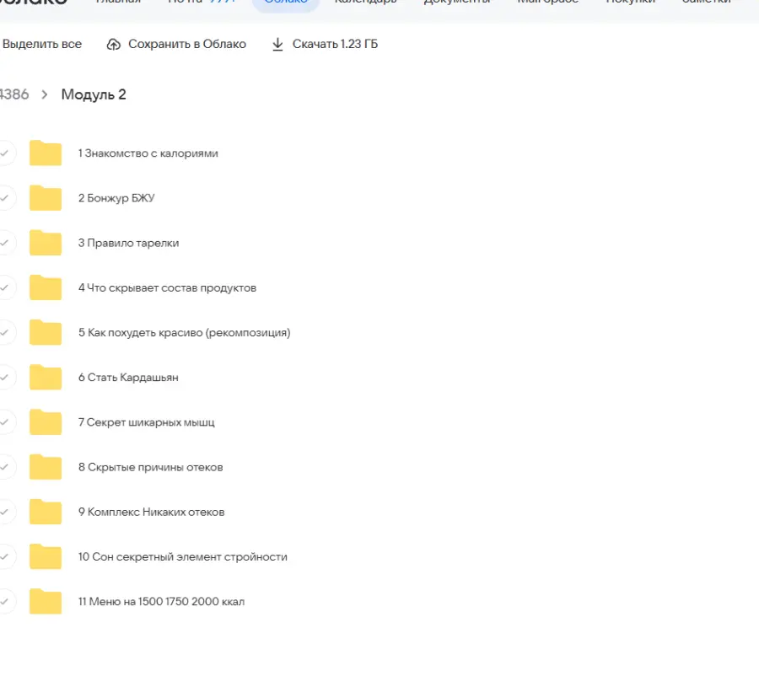
Task: Switch to the highlighted Облако tab
Action: point(285,3)
